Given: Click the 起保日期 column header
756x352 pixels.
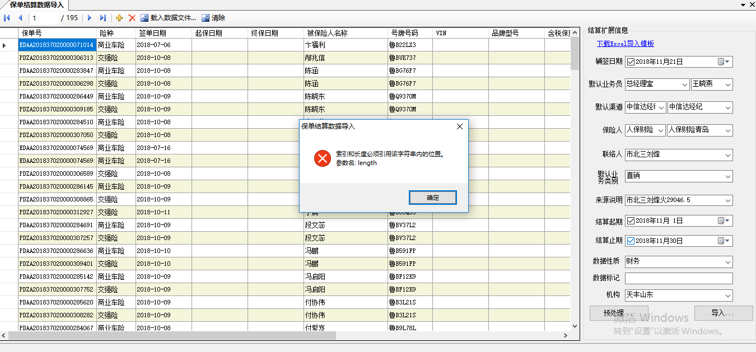Looking at the screenshot, I should tap(220, 33).
